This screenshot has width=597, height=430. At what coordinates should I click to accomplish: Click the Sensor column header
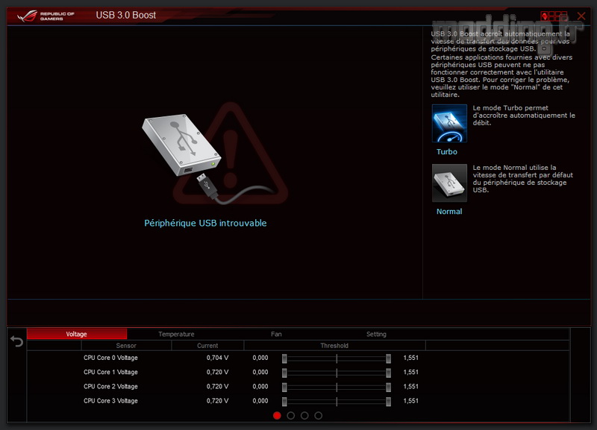(x=126, y=346)
